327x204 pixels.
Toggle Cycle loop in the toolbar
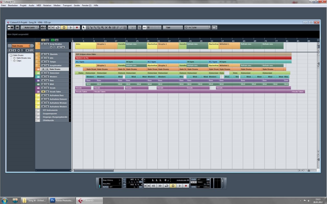pyautogui.click(x=57, y=28)
